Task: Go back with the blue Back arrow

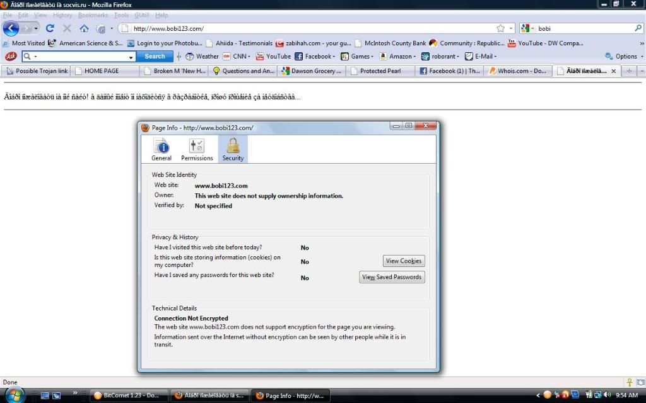Action: 11,28
